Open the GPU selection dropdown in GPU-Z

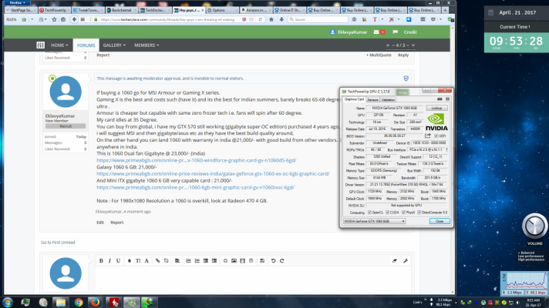coord(374,221)
